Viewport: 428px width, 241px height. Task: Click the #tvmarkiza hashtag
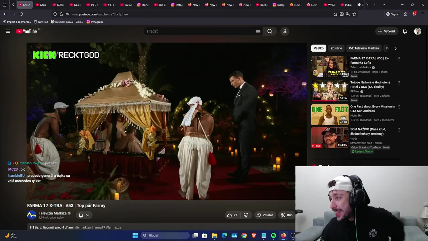pos(83,227)
